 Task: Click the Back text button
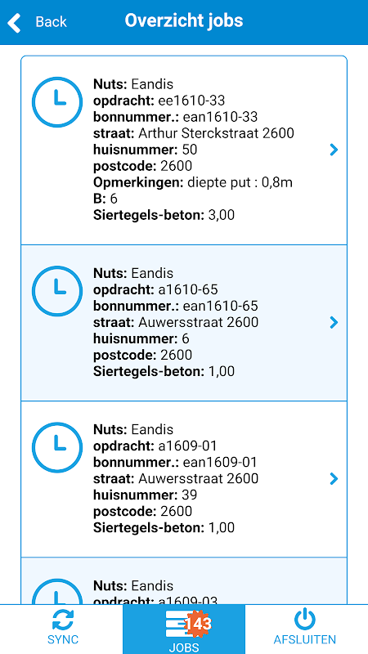[x=51, y=22]
